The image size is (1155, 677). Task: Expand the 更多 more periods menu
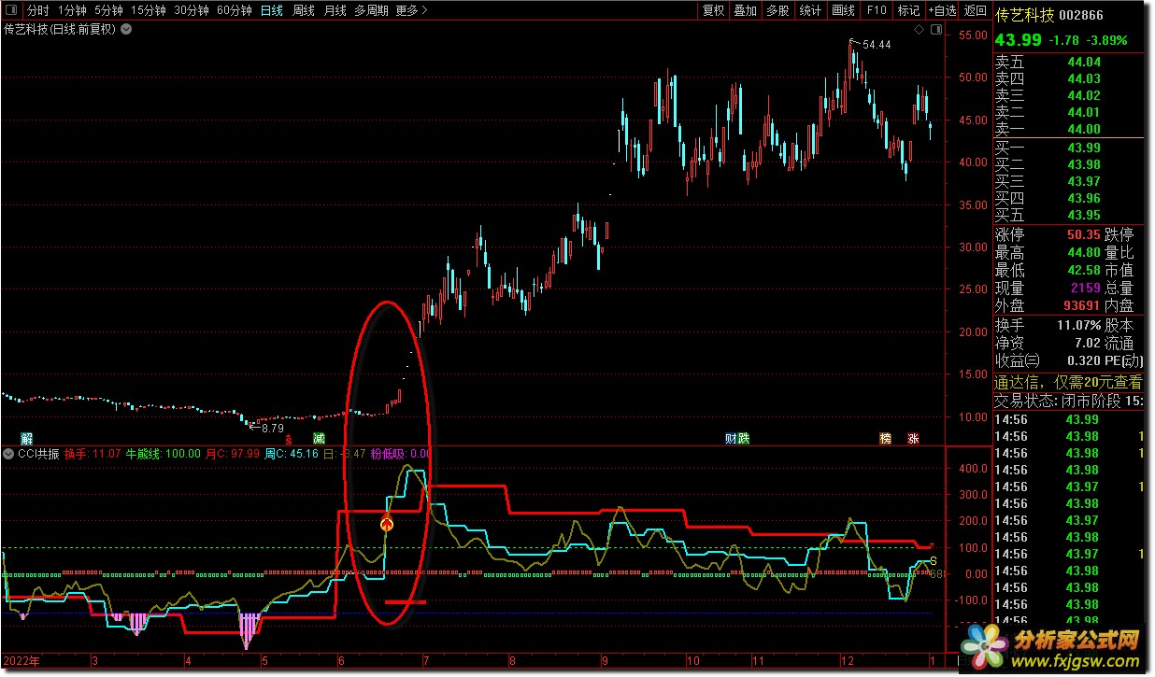click(411, 10)
